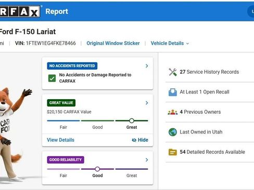Viewport: 254px width, 190px height.
Task: Click the CARFAX fox mascot image
Action: pyautogui.click(x=14, y=135)
